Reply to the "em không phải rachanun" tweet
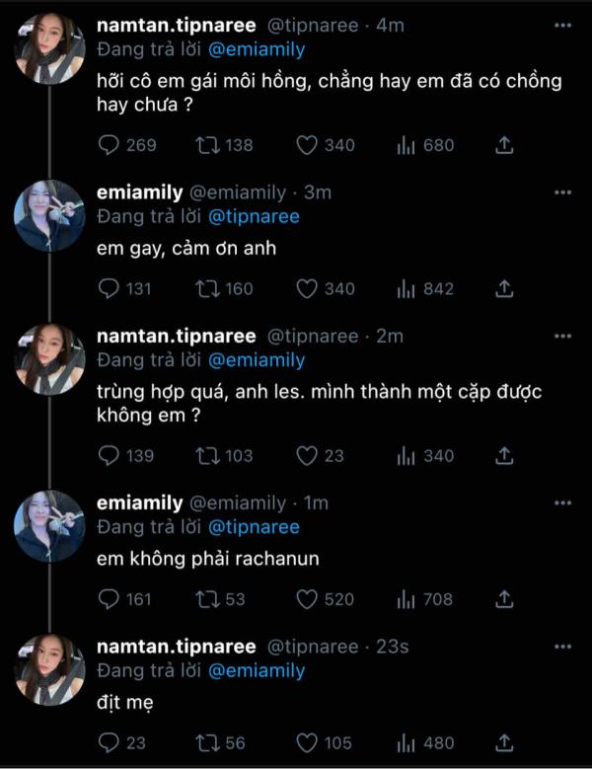 tap(111, 599)
